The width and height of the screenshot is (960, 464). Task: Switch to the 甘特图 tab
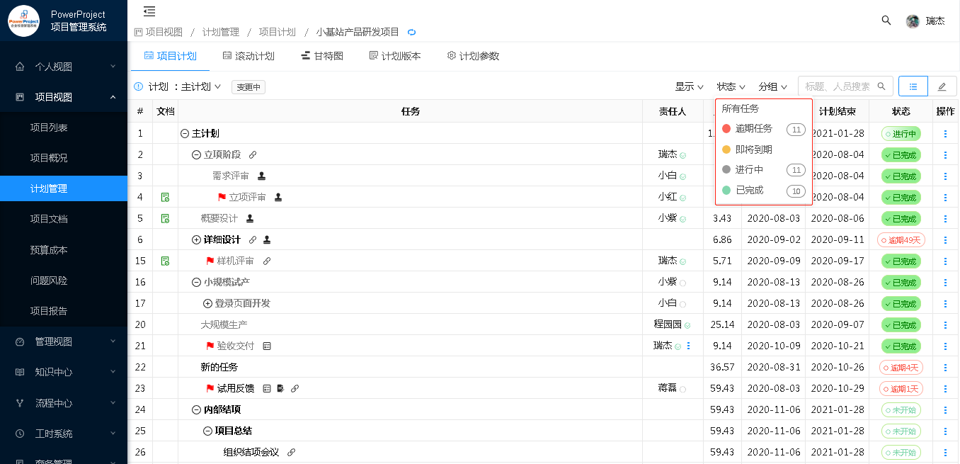click(x=322, y=56)
